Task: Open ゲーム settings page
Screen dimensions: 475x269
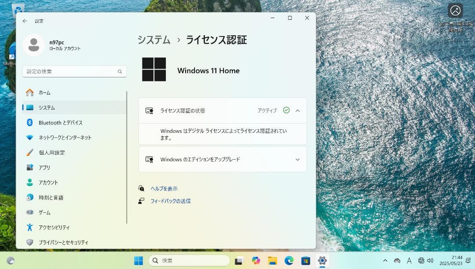Action: click(74, 212)
